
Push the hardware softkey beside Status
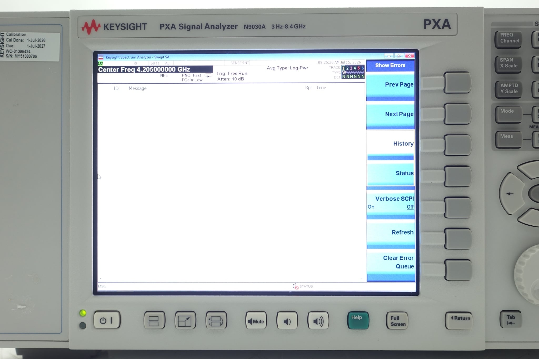click(457, 176)
